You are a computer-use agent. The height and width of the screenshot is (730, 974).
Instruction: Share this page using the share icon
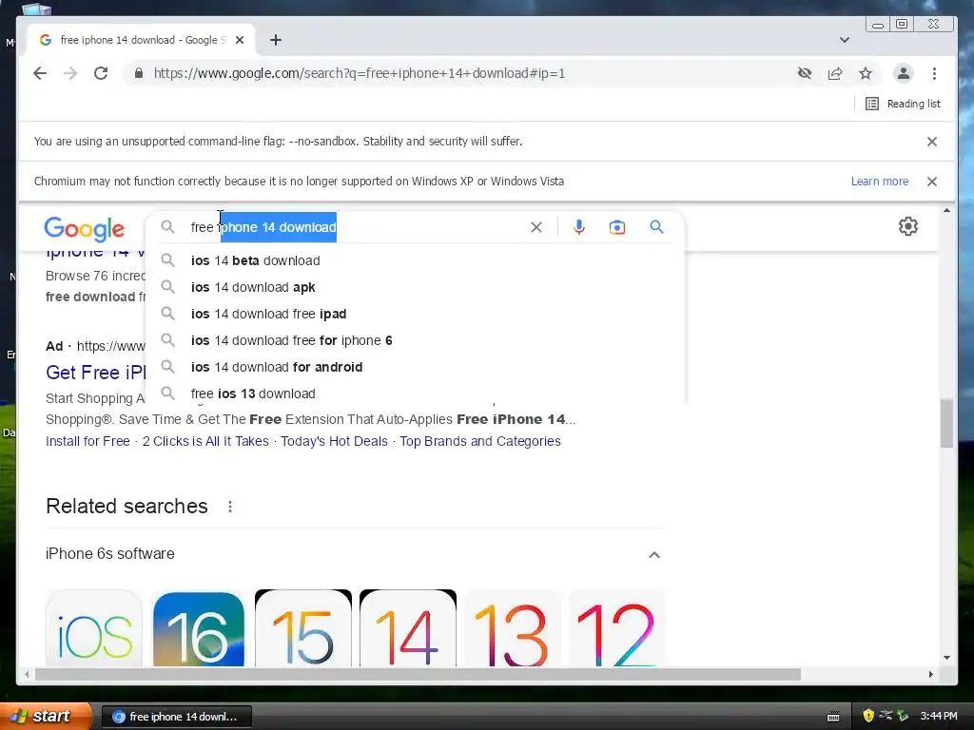point(835,73)
